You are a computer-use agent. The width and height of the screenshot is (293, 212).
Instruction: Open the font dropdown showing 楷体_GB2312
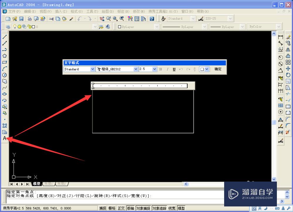click(135, 69)
